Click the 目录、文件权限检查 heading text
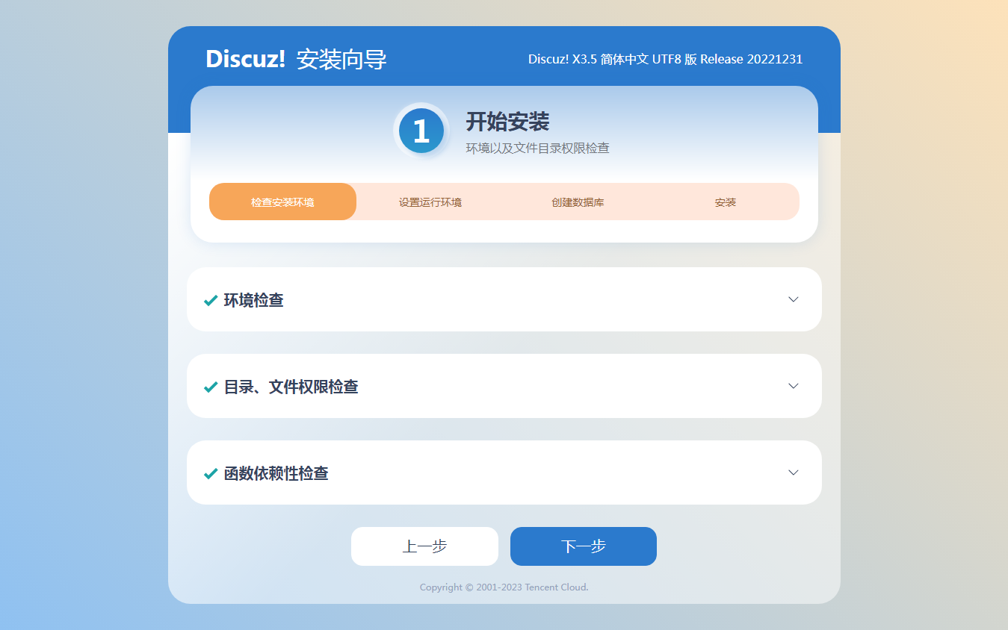 click(x=291, y=387)
